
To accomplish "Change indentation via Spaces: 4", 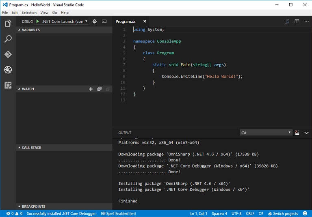I will [219, 214].
